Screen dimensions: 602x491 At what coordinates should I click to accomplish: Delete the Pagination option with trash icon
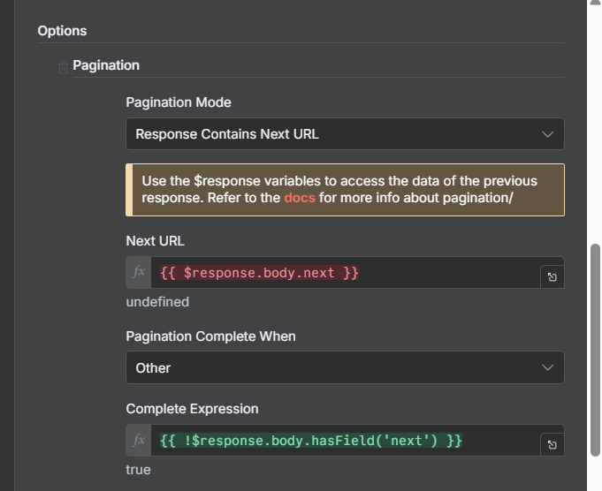63,67
